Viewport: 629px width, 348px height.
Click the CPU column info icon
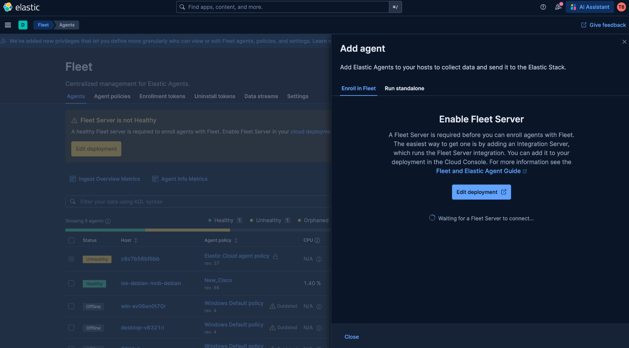pyautogui.click(x=317, y=240)
